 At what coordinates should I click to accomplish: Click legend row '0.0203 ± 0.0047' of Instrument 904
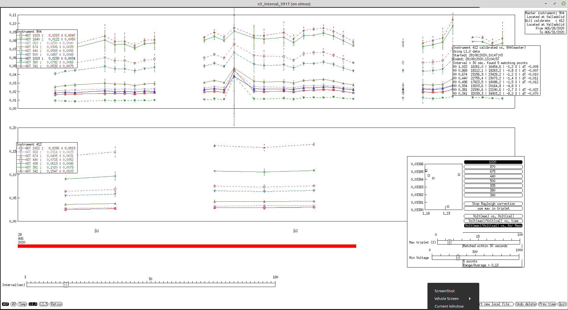click(47, 35)
